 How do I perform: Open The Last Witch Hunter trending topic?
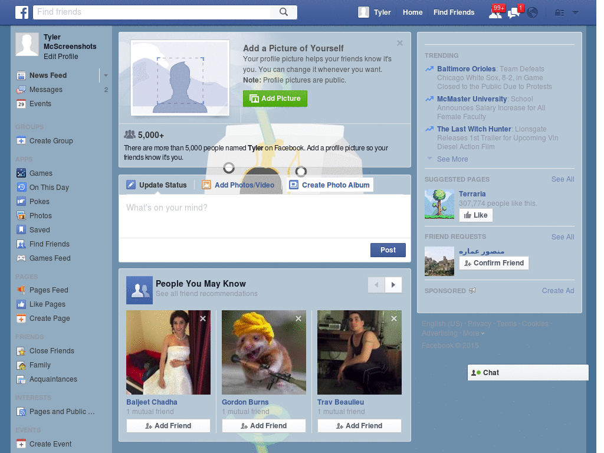pos(474,129)
